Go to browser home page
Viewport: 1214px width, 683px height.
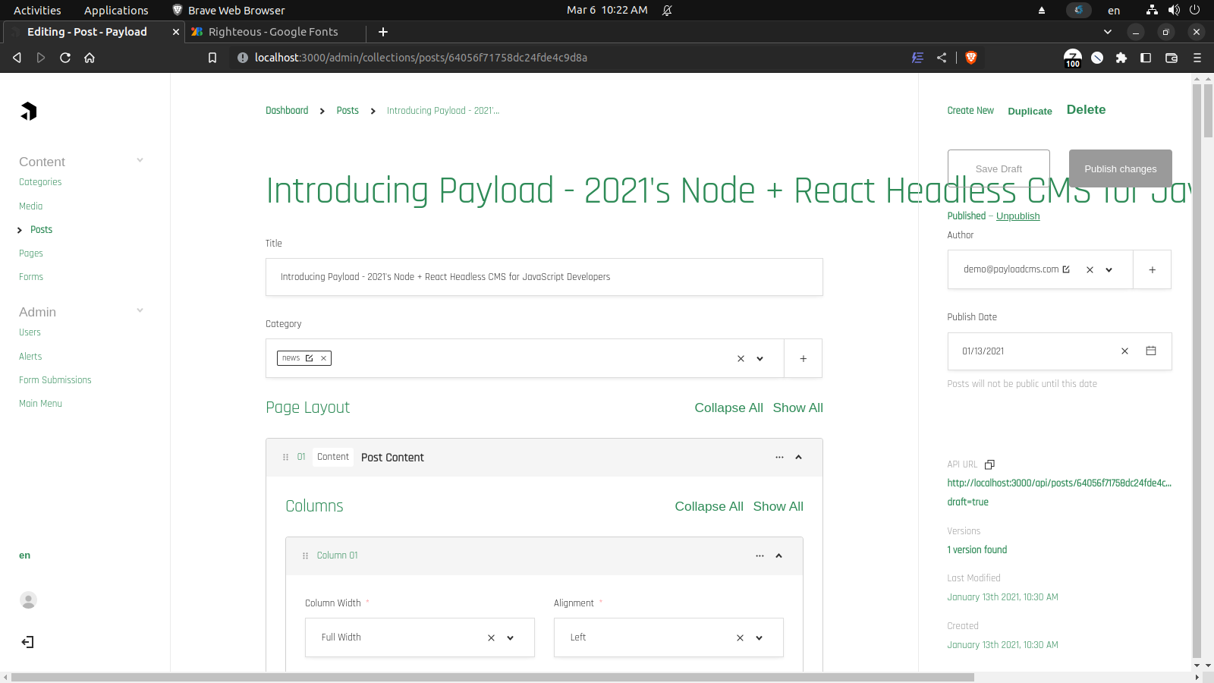click(x=90, y=58)
